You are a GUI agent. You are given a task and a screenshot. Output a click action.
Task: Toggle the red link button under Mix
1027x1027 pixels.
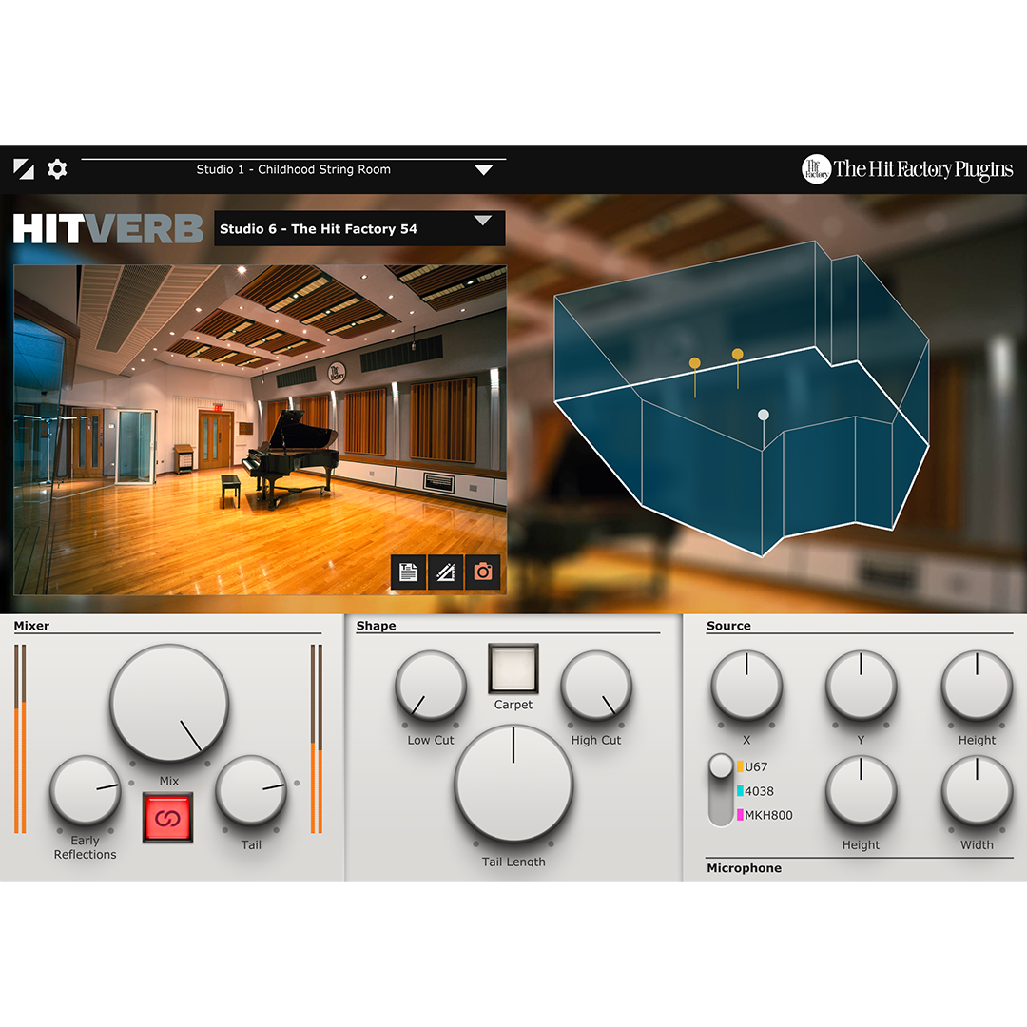[x=168, y=817]
